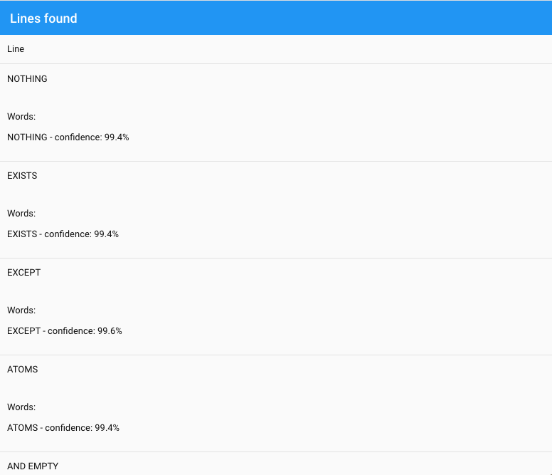Click the 'Words:' label under ATOMS
Screen dimensions: 552x475
[x=21, y=407]
